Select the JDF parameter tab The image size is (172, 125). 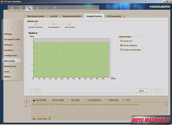click(x=114, y=16)
